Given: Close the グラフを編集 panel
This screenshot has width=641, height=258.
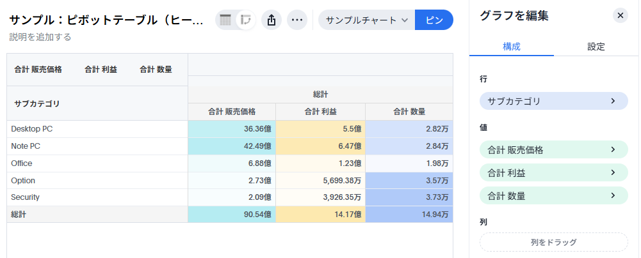Looking at the screenshot, I should tap(620, 15).
